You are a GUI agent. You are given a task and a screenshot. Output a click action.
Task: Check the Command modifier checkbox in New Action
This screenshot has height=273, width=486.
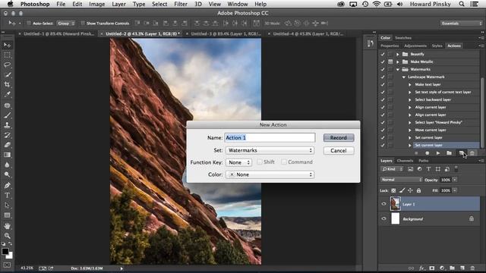[284, 162]
